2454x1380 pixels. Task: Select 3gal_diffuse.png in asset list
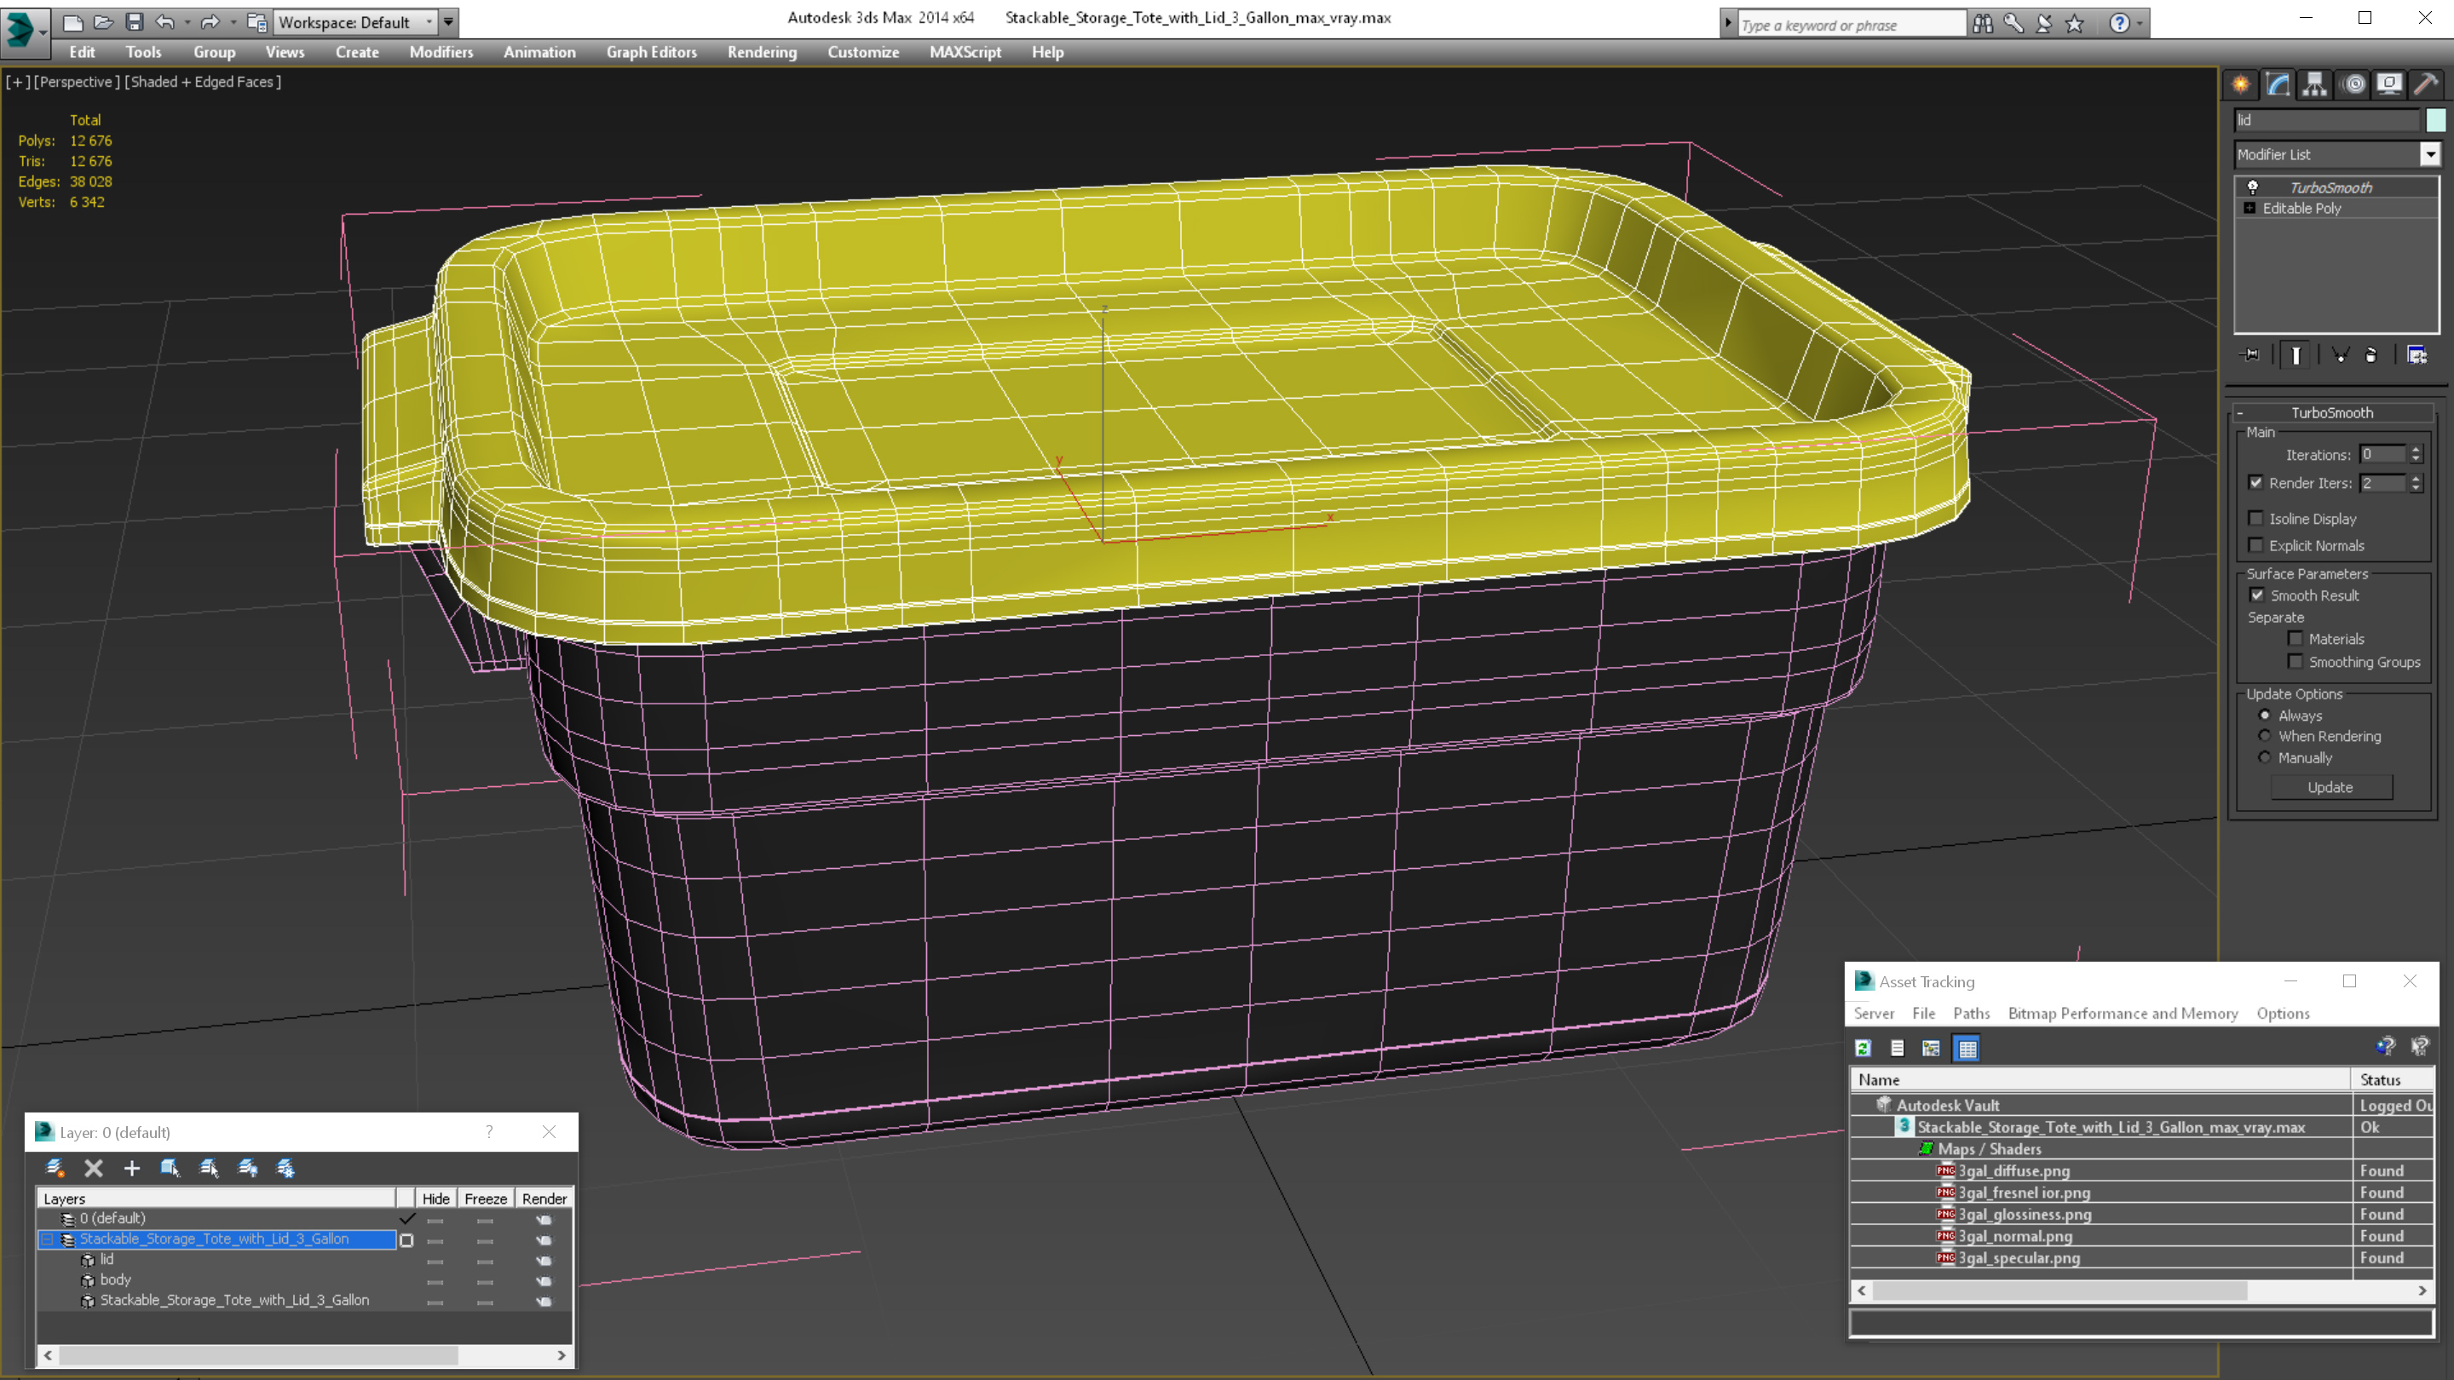click(2013, 1170)
